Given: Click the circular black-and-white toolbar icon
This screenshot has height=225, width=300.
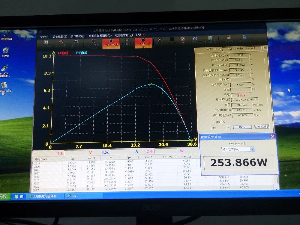Looking at the screenshot, I should point(160,39).
